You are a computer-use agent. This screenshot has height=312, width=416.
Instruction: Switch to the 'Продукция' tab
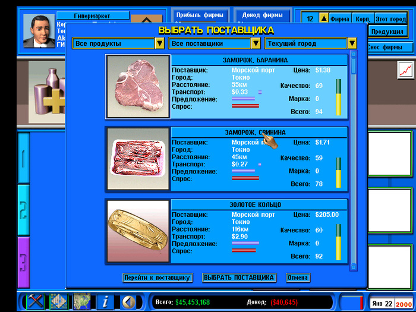click(387, 31)
